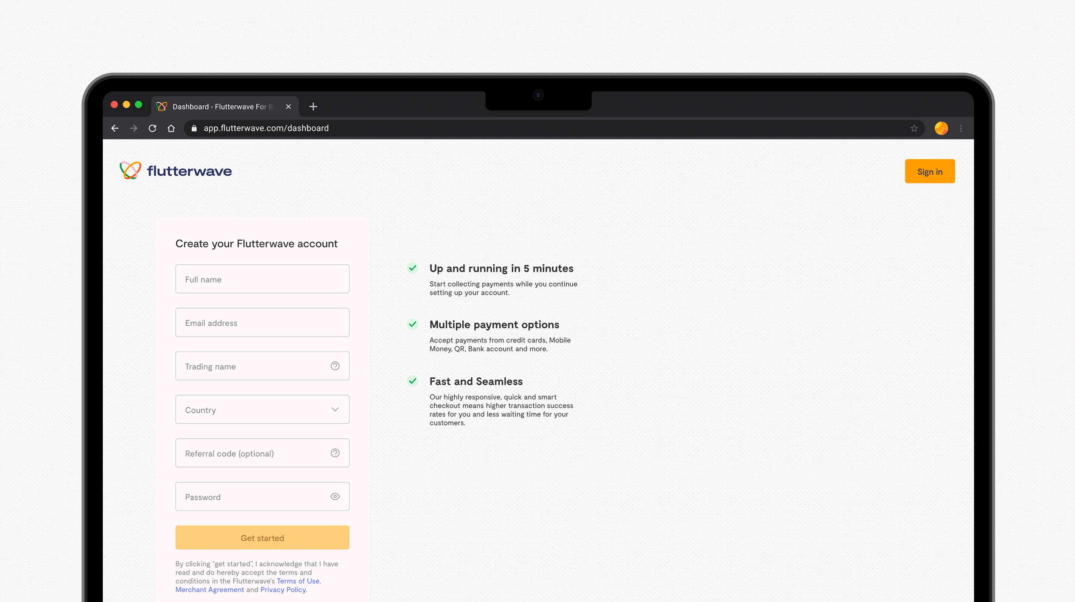1075x602 pixels.
Task: Click the Get started button
Action: tap(262, 538)
